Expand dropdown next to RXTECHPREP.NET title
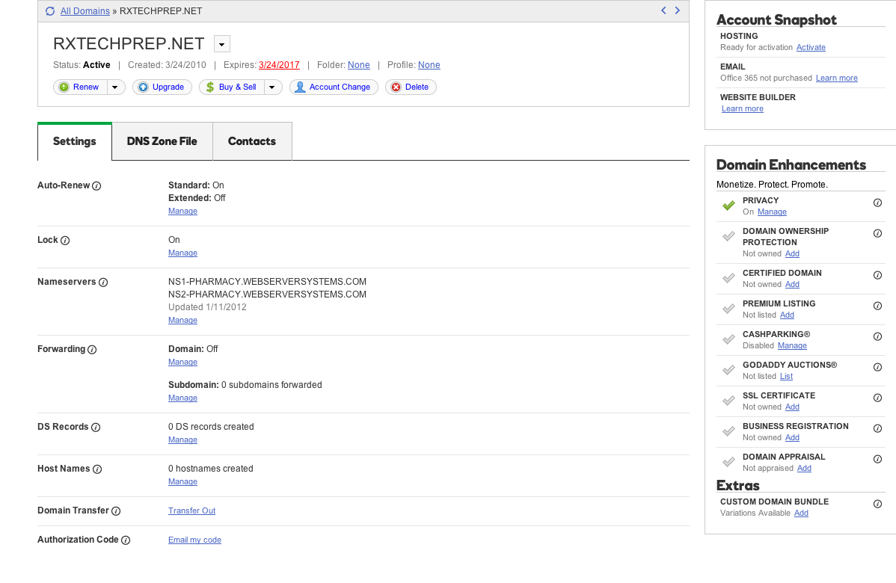Screen dimensions: 896x583 coord(222,44)
